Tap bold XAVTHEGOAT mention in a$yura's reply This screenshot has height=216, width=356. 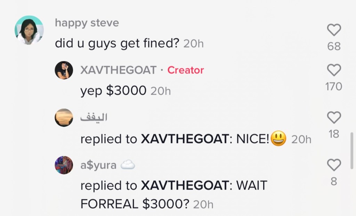[185, 185]
